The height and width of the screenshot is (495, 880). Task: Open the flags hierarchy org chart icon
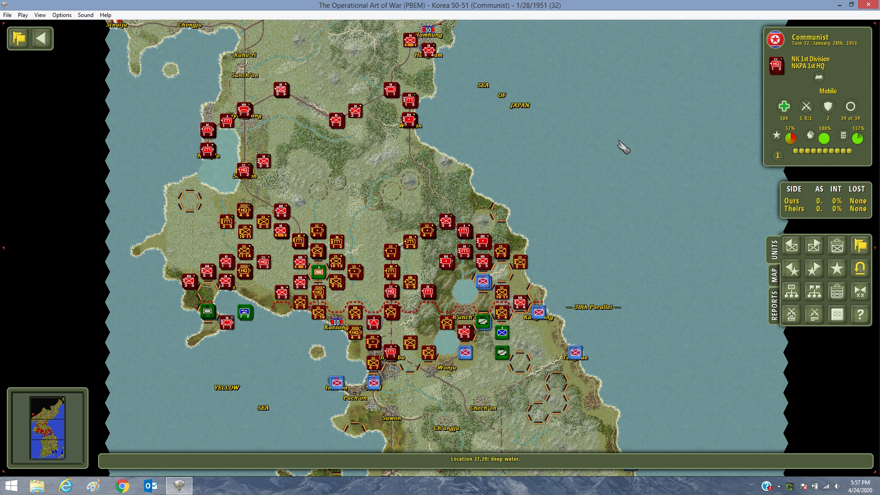click(x=814, y=291)
